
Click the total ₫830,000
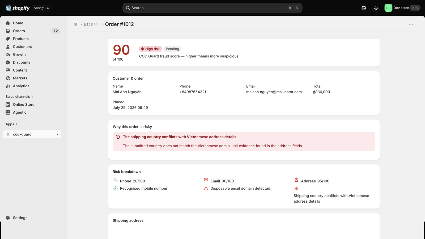point(321,92)
